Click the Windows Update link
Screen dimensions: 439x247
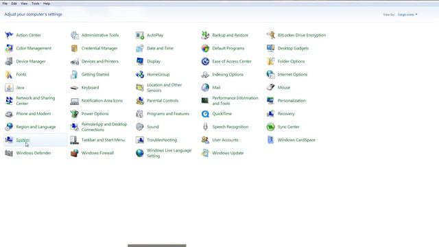tap(228, 153)
